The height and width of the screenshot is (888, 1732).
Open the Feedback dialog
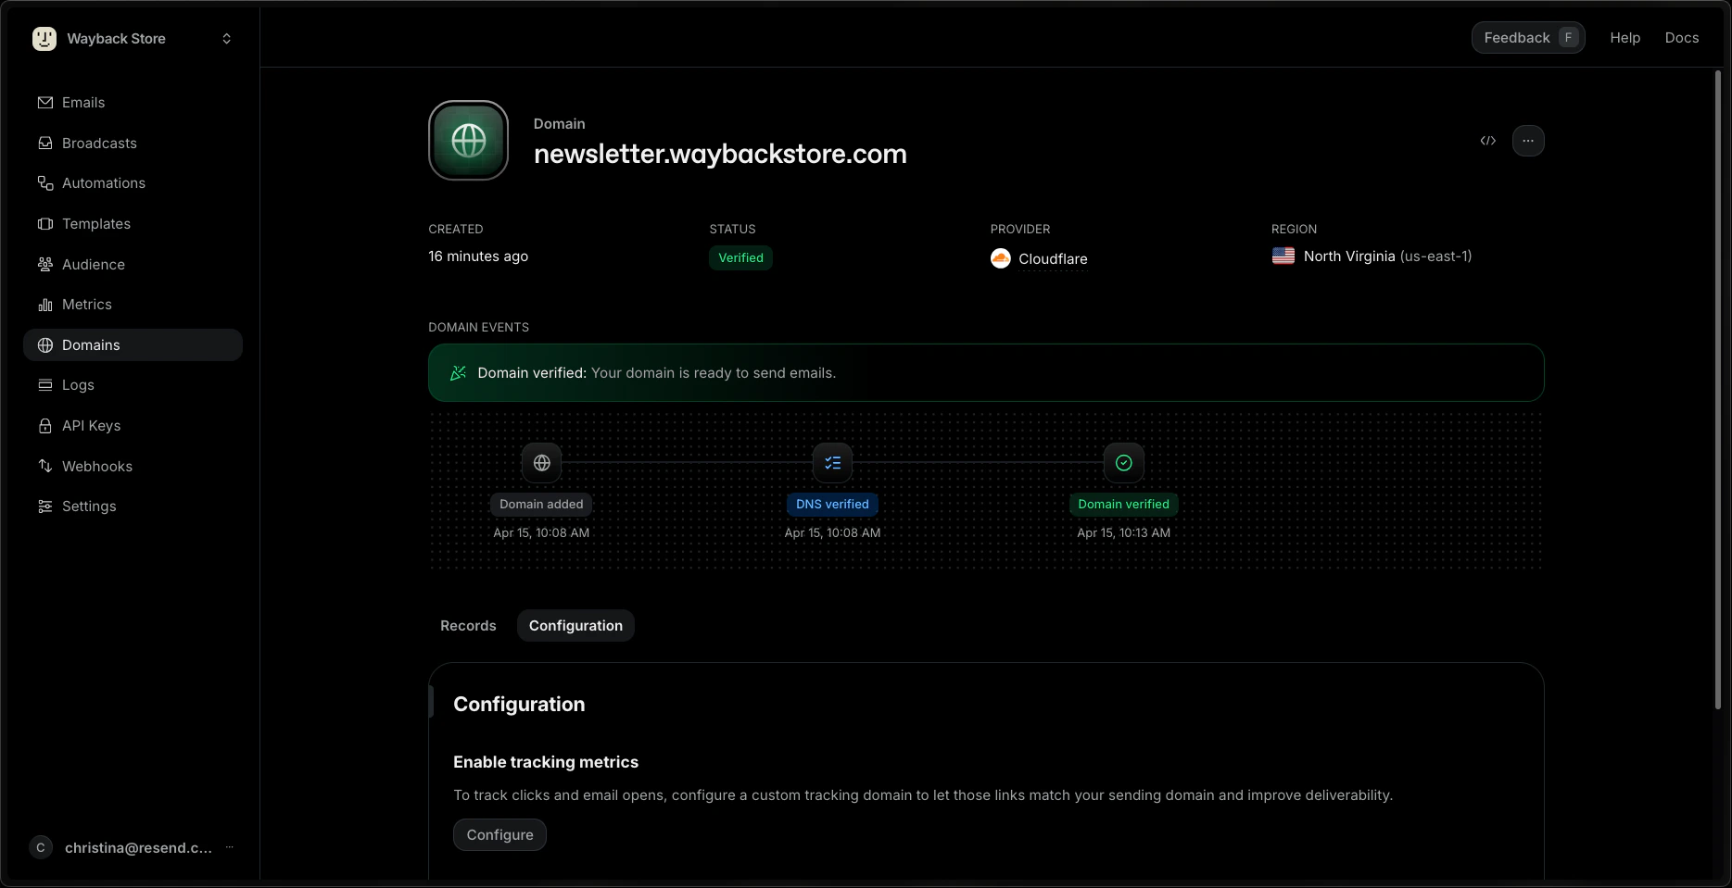pyautogui.click(x=1527, y=37)
